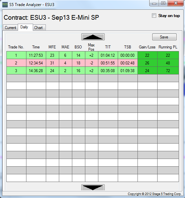Click TIT value 01:04:12

(x=108, y=55)
